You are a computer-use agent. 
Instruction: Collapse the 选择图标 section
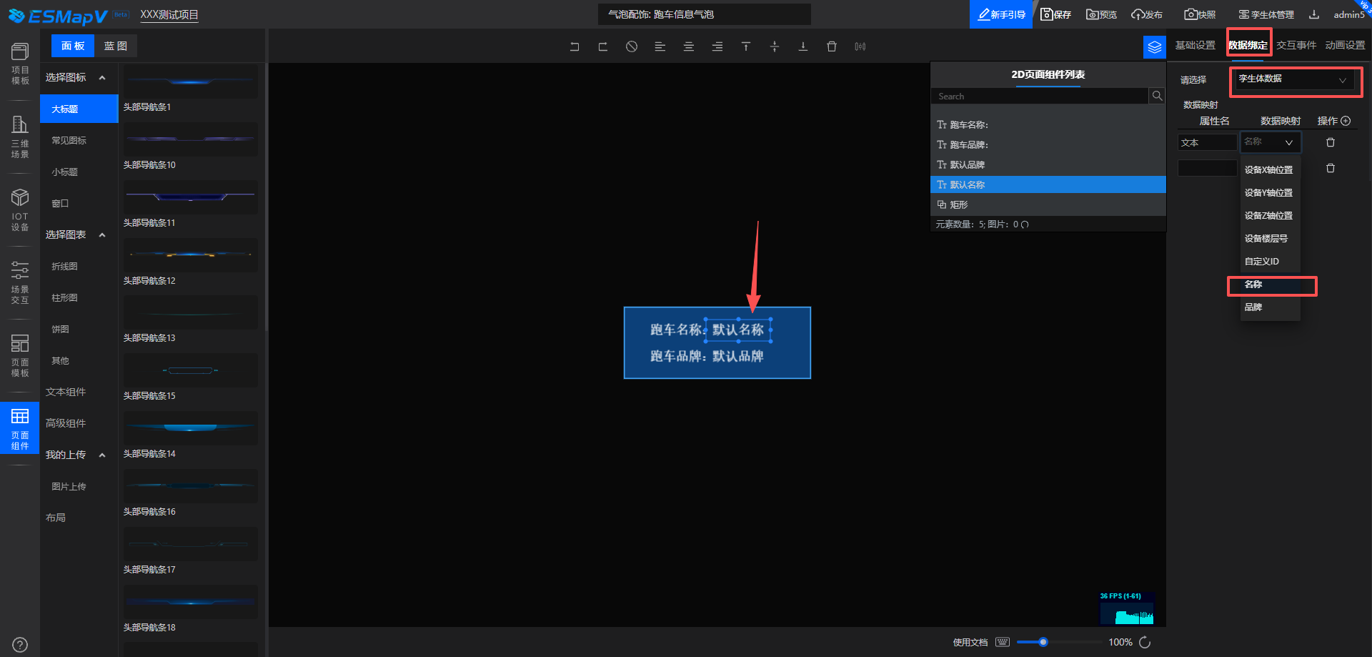102,78
